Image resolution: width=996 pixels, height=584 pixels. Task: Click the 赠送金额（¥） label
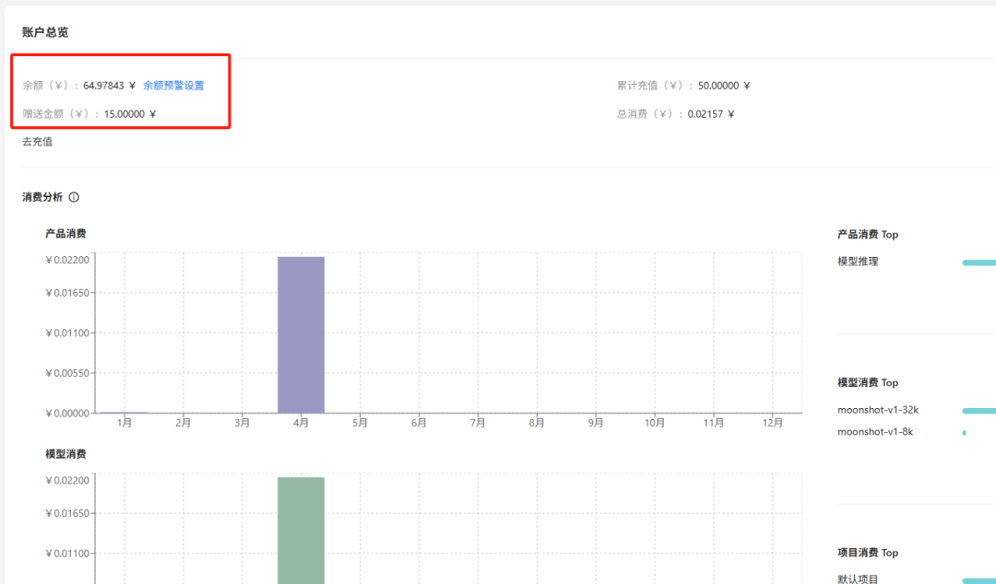point(60,114)
